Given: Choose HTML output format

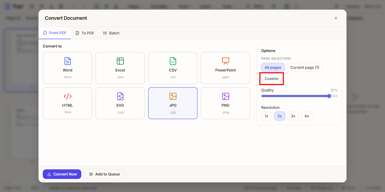Looking at the screenshot, I should pos(67,103).
